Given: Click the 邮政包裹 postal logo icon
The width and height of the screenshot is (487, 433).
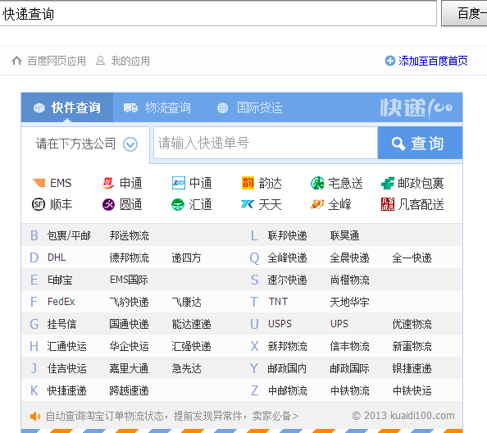Looking at the screenshot, I should pos(387,183).
